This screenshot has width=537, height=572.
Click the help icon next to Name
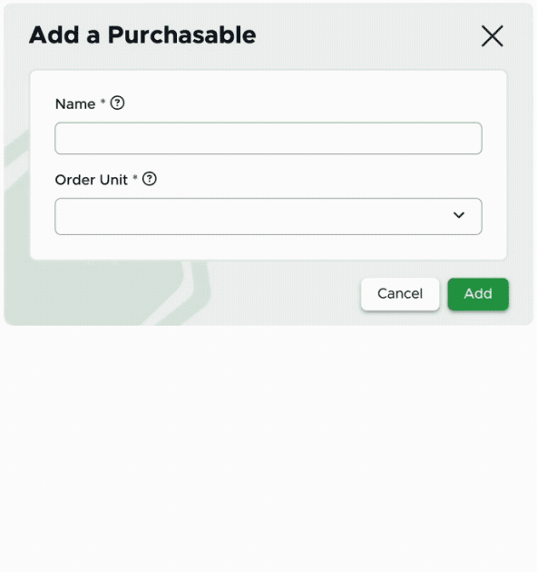coord(117,103)
